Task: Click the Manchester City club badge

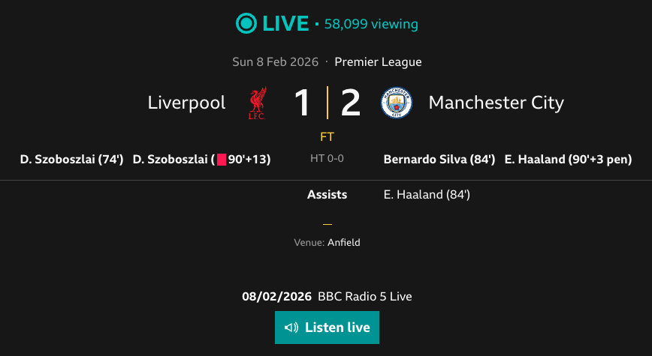Action: (x=397, y=103)
